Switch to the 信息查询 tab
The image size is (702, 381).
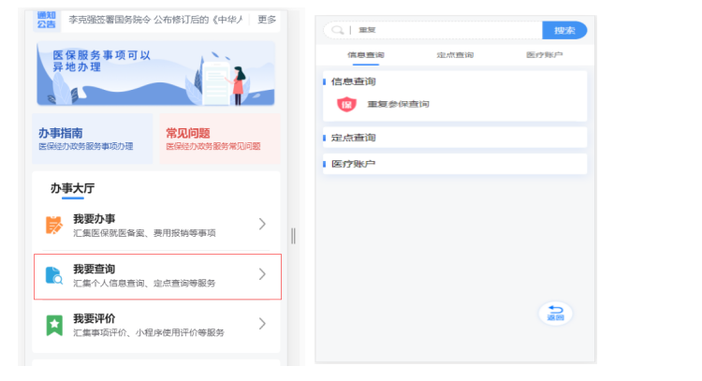pyautogui.click(x=365, y=56)
